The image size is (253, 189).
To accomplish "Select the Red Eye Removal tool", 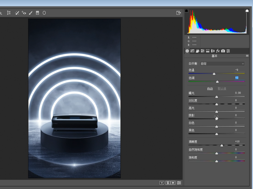I will 24,13.
